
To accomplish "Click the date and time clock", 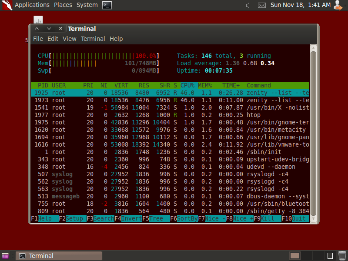I will coord(301,5).
